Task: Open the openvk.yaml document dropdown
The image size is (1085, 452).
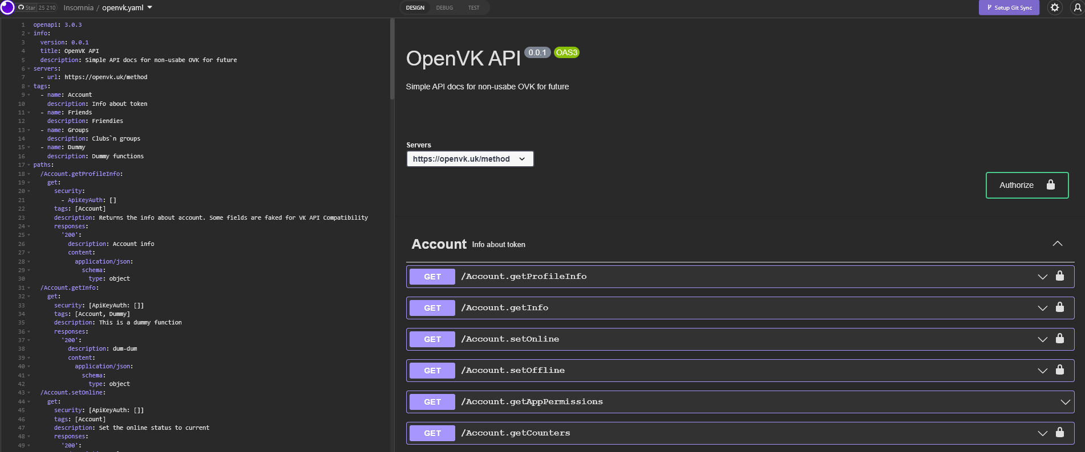Action: tap(127, 8)
